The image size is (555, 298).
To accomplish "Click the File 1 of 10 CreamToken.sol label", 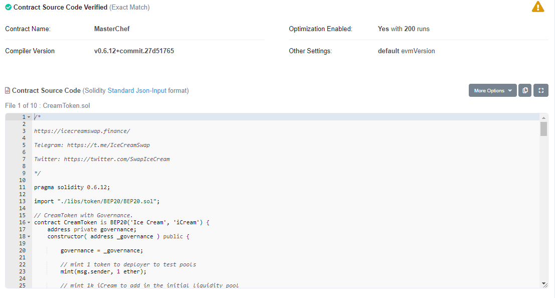I will point(48,105).
